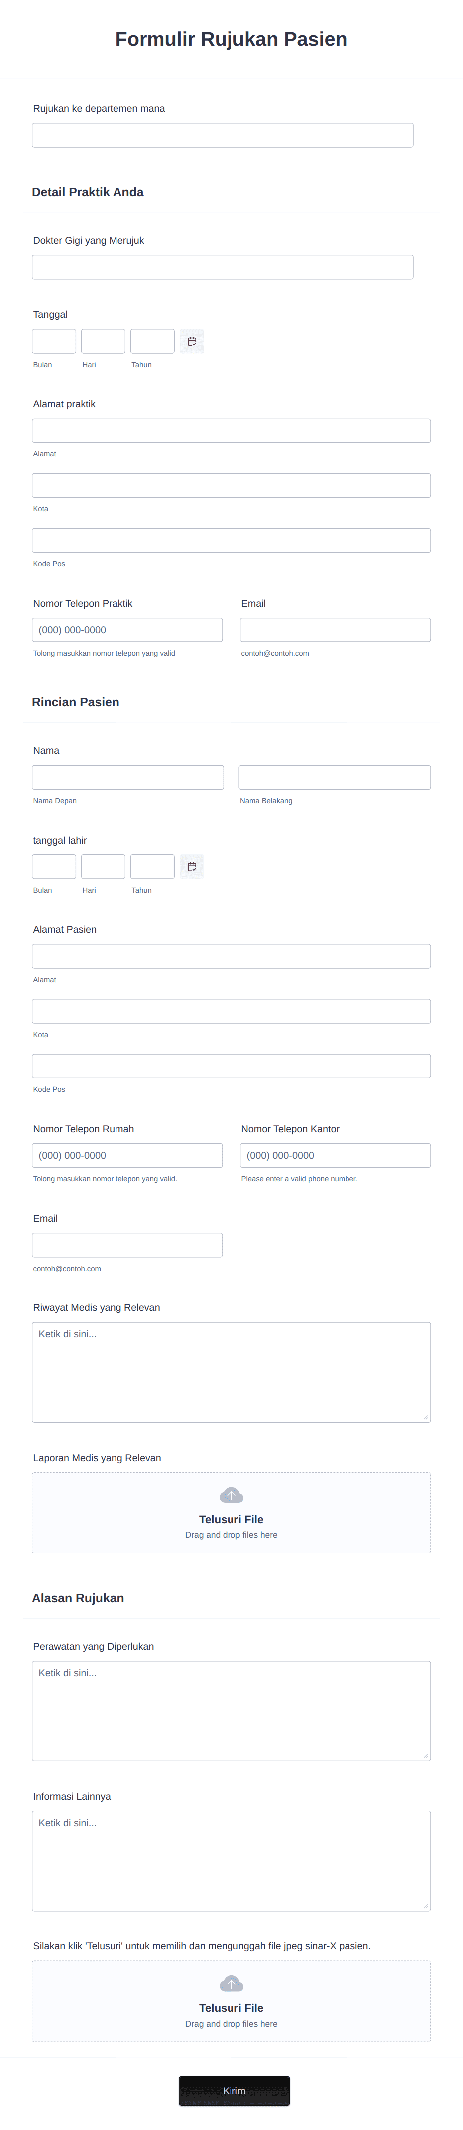The height and width of the screenshot is (2130, 463).
Task: Click the Dokter Gigi yang Merujuk field
Action: click(223, 267)
